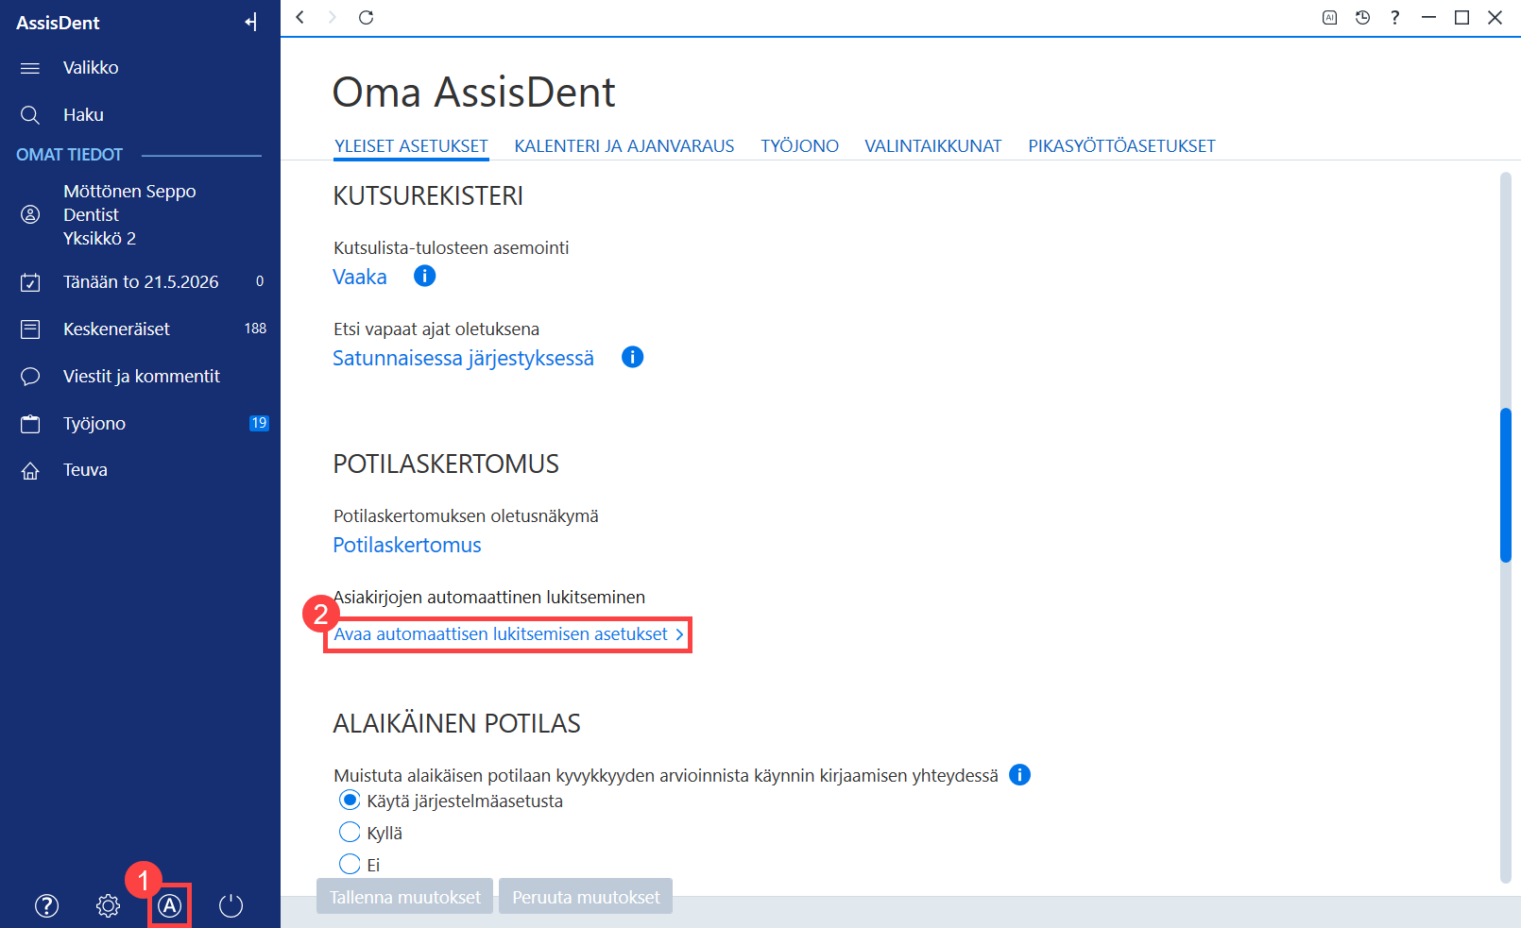Open the question mark help in title bar

(1395, 17)
